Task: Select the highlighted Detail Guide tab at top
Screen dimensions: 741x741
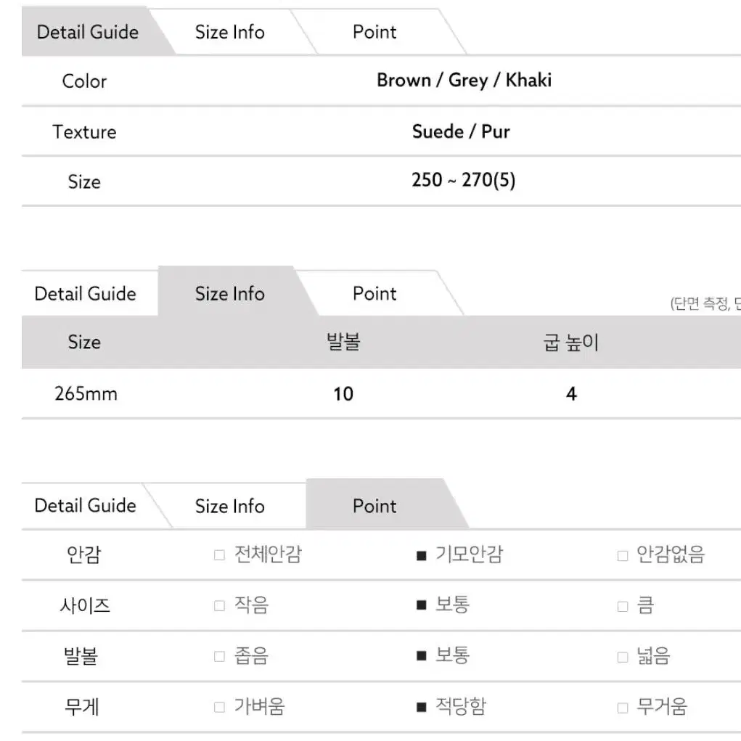Action: coord(88,32)
